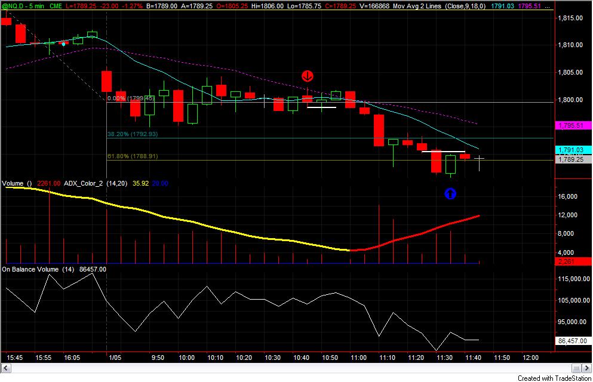Click the On Balance Volume panel title
The height and width of the screenshot is (382, 593).
30,269
